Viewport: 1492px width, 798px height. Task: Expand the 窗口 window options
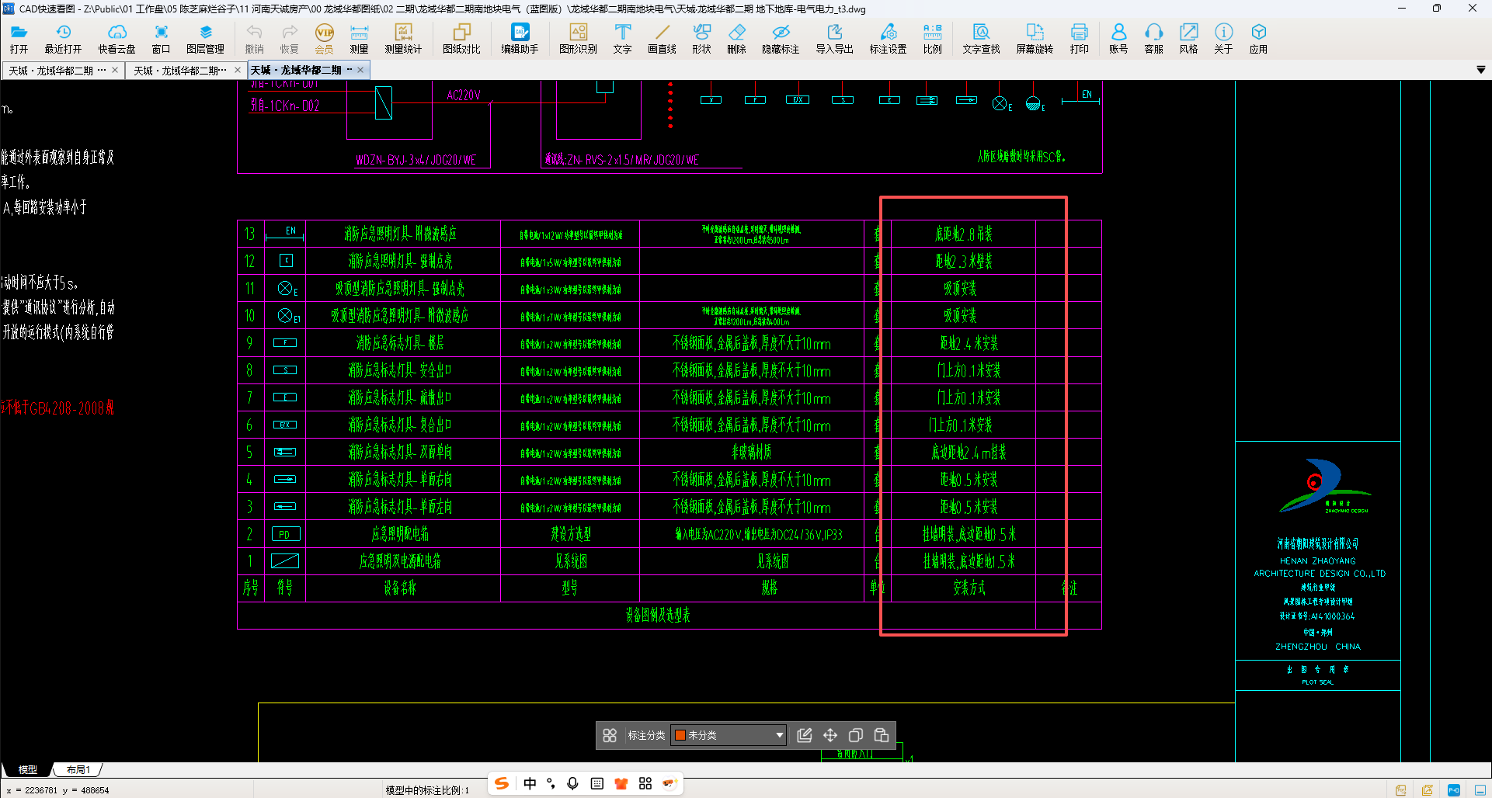[161, 38]
